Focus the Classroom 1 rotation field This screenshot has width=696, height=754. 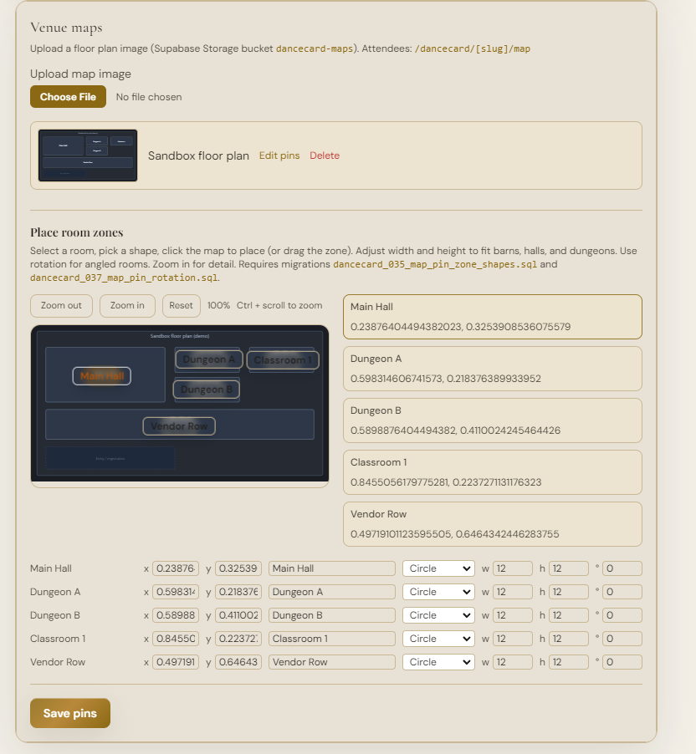622,639
